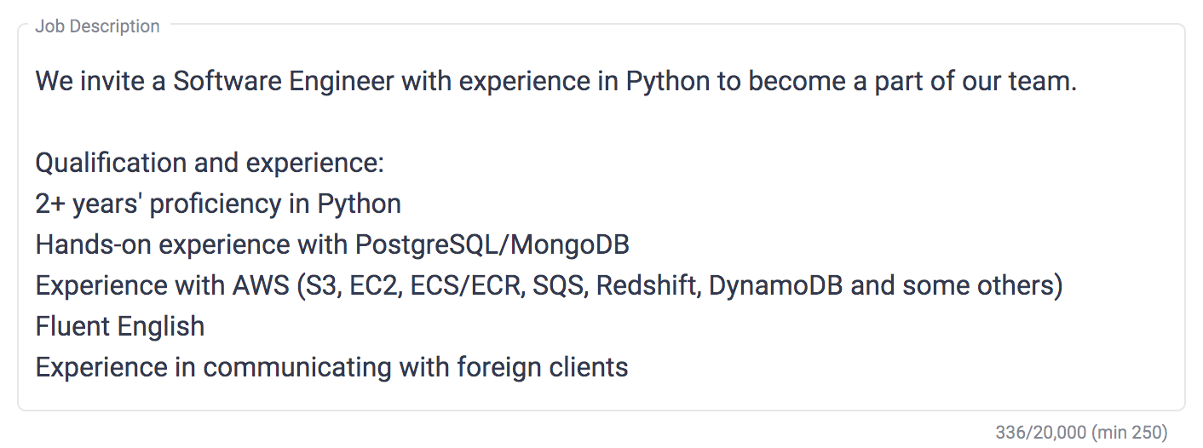The width and height of the screenshot is (1203, 448).
Task: Click the '336/20,000 (min 250)' character counter
Action: 1081,433
